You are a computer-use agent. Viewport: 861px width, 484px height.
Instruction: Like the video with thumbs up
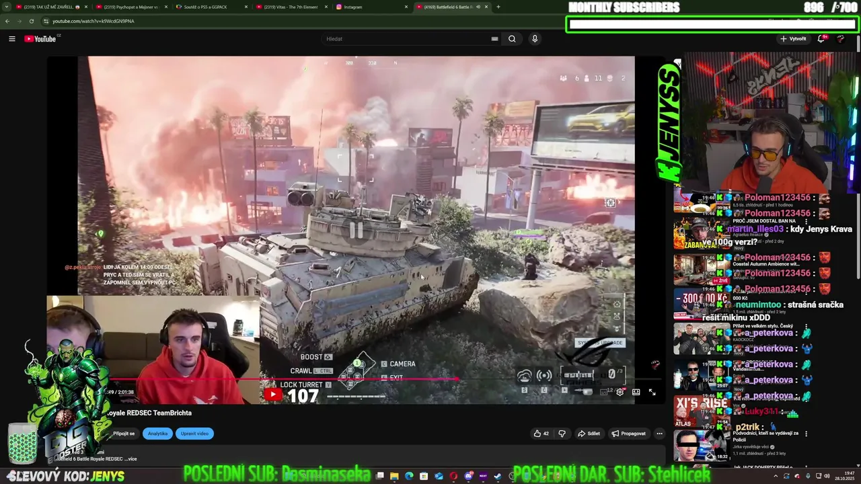541,434
